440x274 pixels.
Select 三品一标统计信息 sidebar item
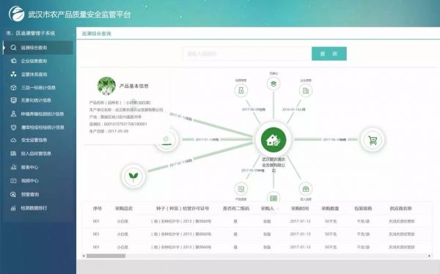pyautogui.click(x=38, y=87)
